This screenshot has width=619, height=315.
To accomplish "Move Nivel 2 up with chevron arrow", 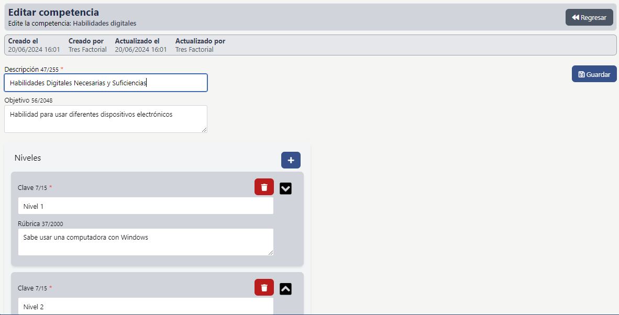I will pyautogui.click(x=285, y=289).
